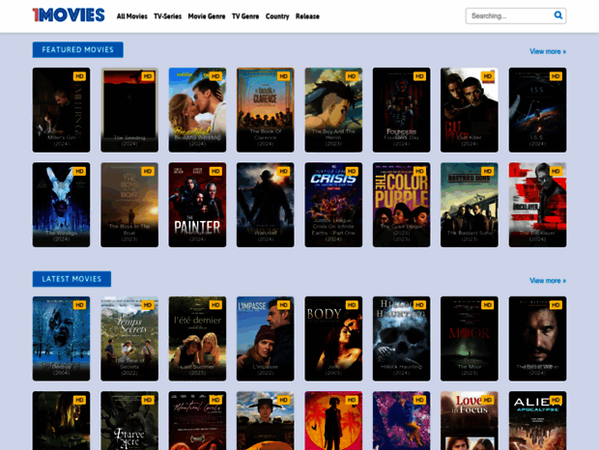Open The Painter movie poster
This screenshot has height=450, width=599.
pos(197,205)
